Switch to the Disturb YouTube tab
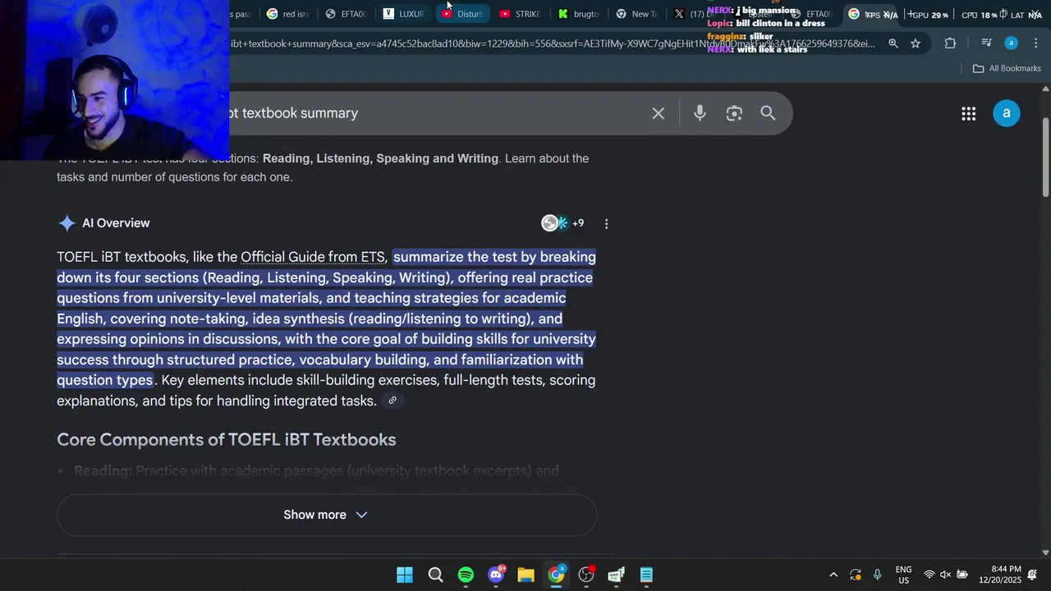This screenshot has width=1051, height=591. click(x=462, y=14)
